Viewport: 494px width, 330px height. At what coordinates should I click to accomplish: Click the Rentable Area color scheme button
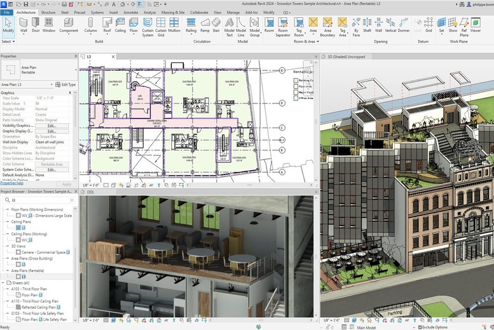coord(51,164)
